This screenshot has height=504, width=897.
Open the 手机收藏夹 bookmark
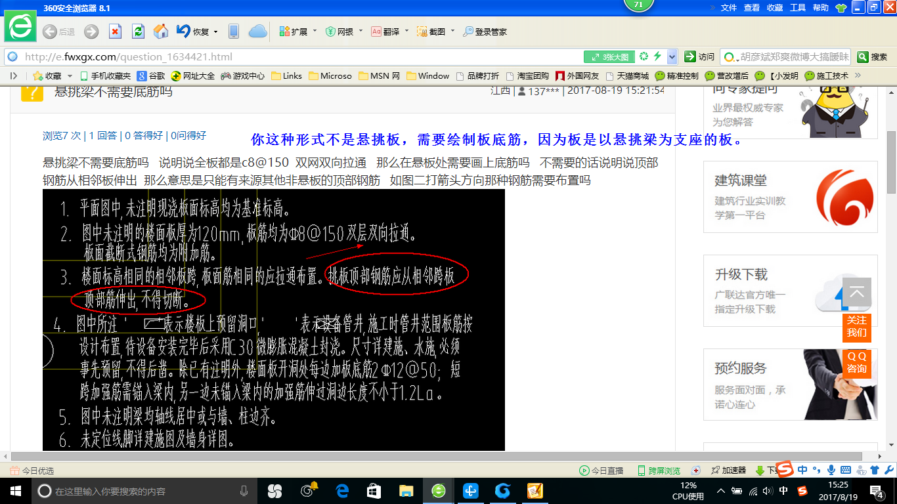[105, 76]
